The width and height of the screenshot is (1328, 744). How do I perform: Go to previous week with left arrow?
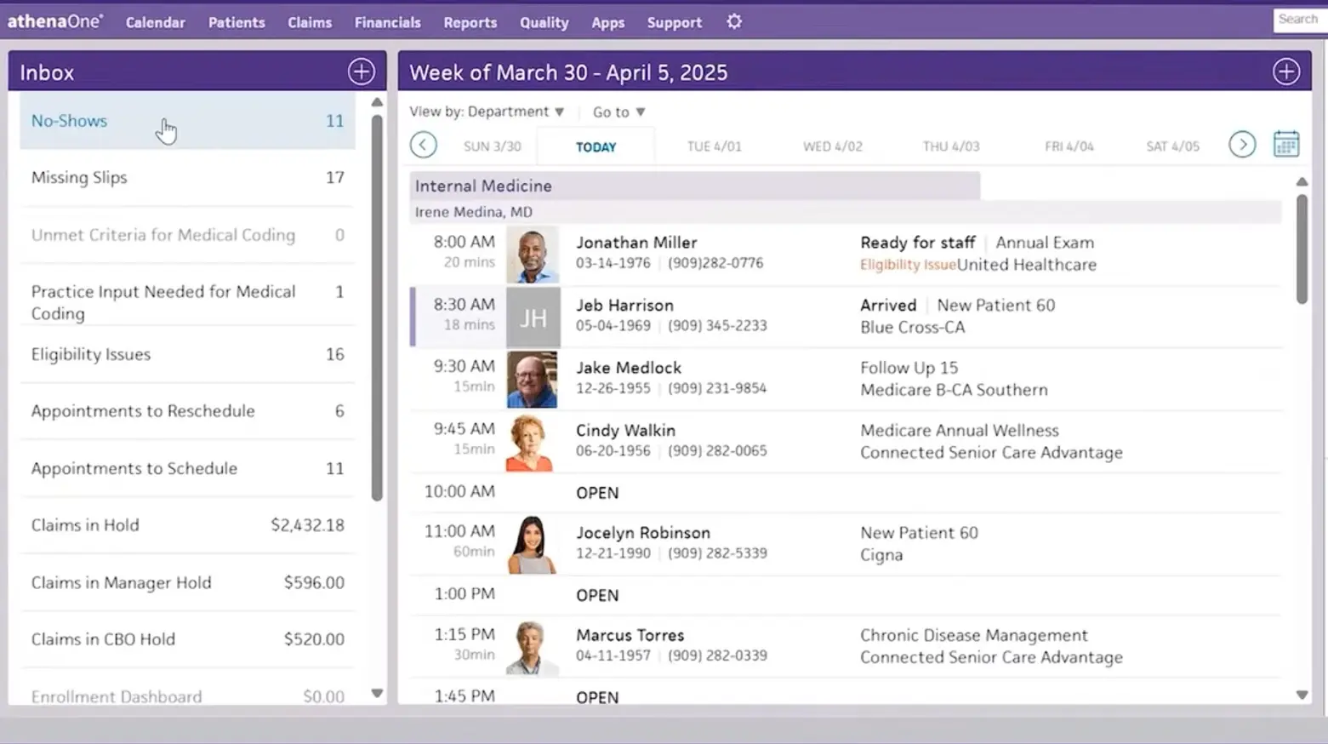(x=423, y=145)
